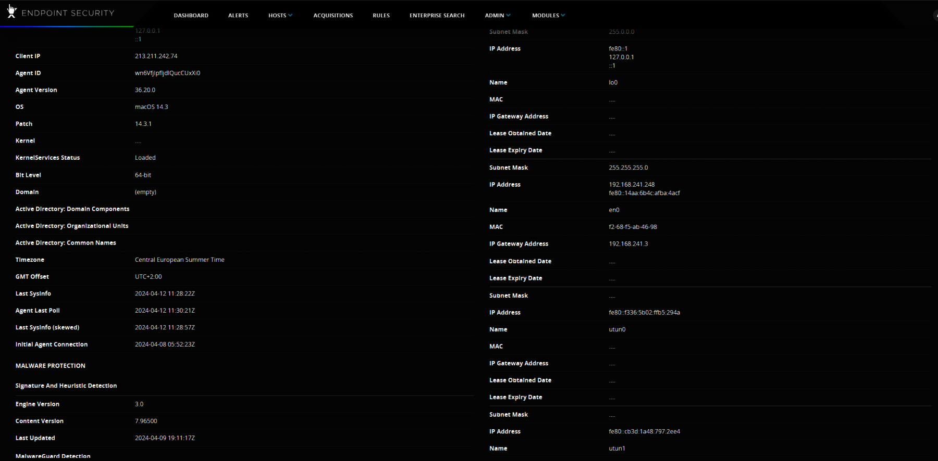Click the Endpoint Security title text
The image size is (938, 461).
click(x=68, y=13)
